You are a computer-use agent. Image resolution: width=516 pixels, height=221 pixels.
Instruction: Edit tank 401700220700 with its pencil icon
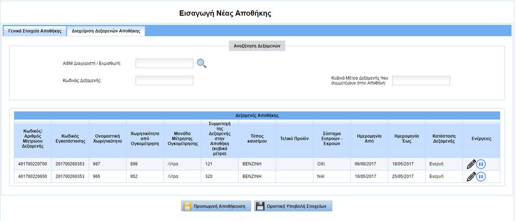[x=471, y=164]
